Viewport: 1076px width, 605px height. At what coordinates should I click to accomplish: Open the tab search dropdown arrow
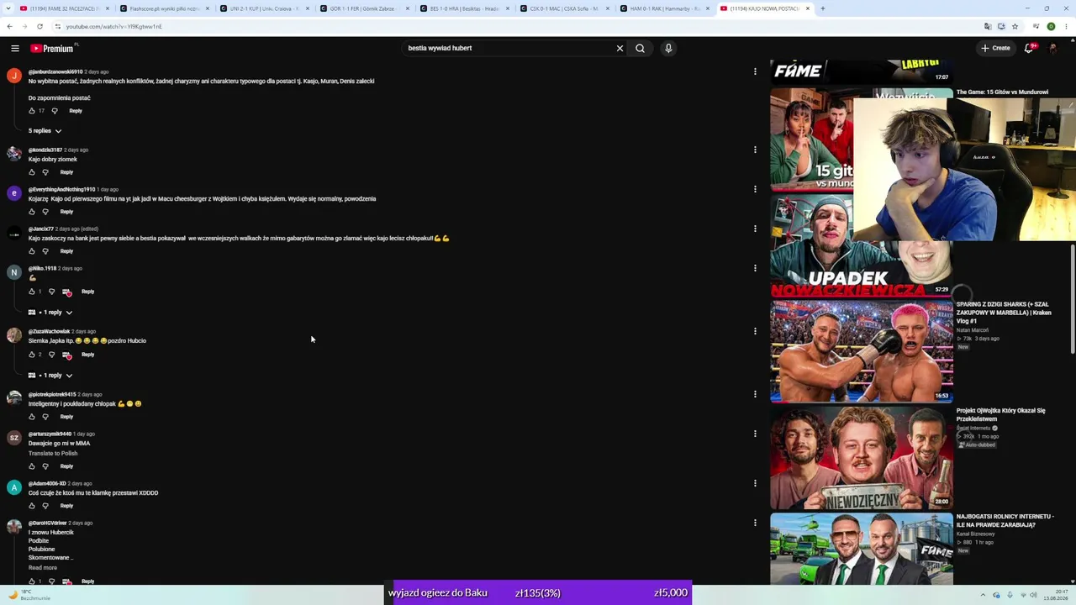click(x=9, y=8)
